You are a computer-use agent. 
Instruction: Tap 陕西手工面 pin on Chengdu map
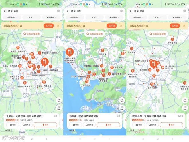pos(172,39)
